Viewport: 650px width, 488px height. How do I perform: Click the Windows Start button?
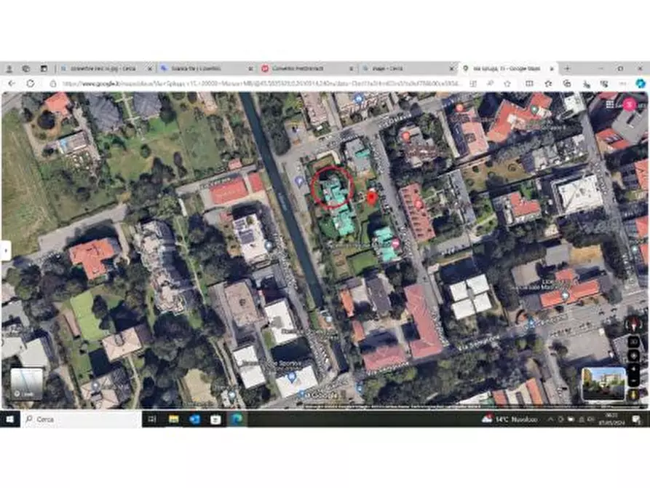[x=10, y=420]
